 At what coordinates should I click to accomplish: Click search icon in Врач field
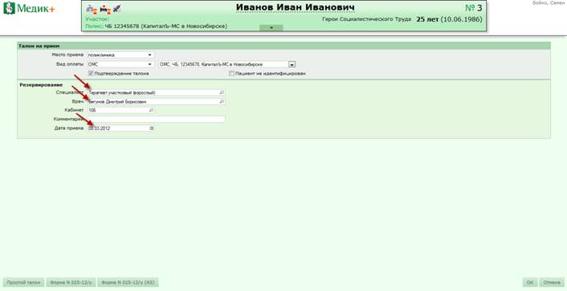point(222,102)
